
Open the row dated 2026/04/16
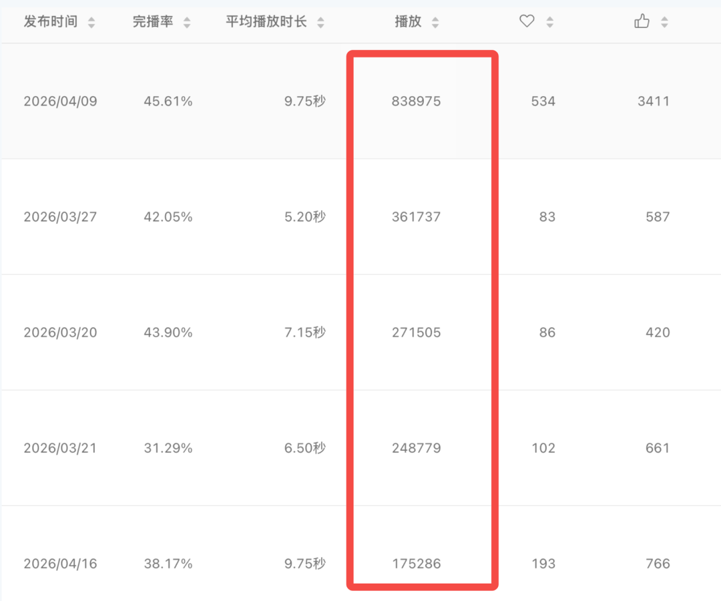360,554
